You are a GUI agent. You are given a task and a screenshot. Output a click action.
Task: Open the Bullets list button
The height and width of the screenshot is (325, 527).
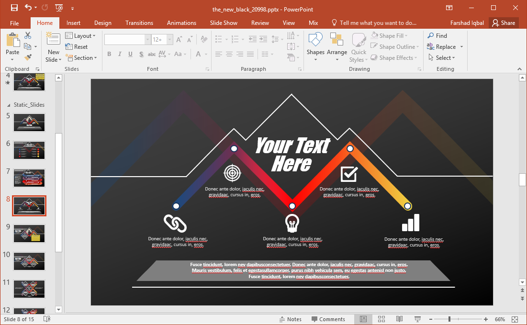(x=219, y=39)
